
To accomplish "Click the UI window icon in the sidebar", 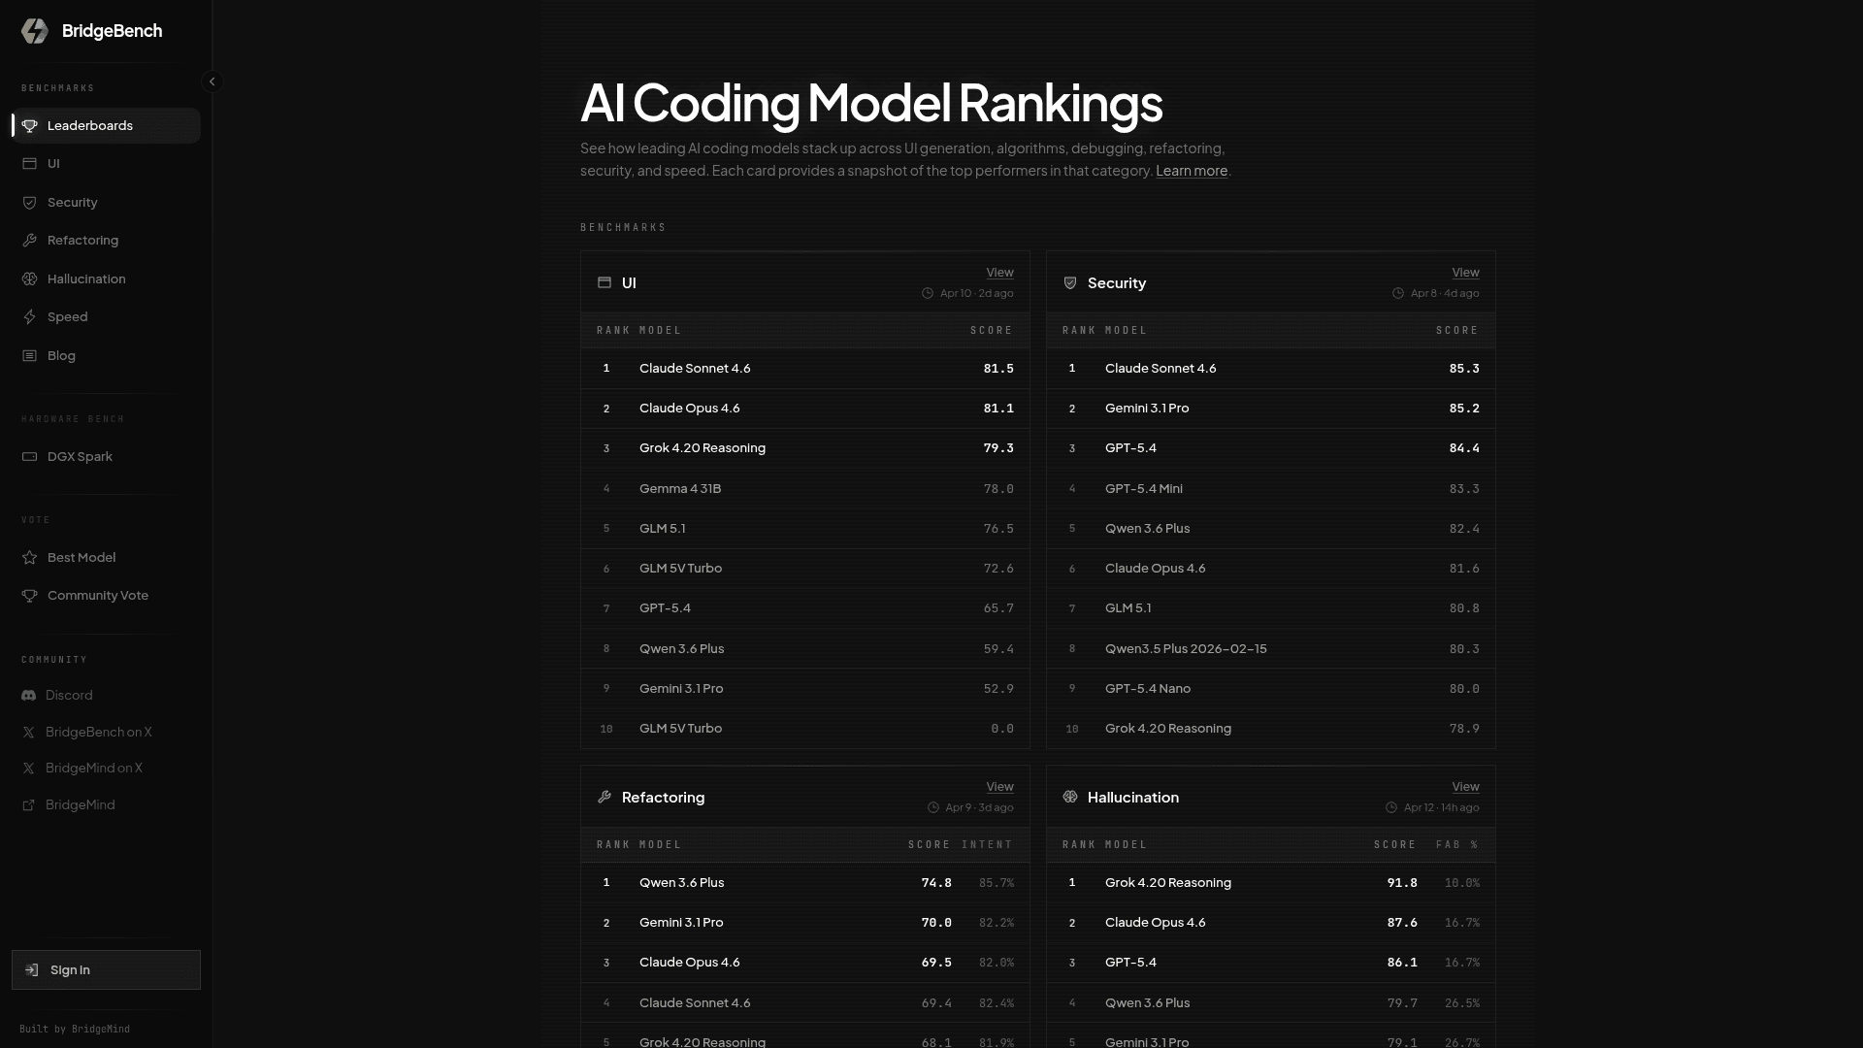I will click(30, 164).
